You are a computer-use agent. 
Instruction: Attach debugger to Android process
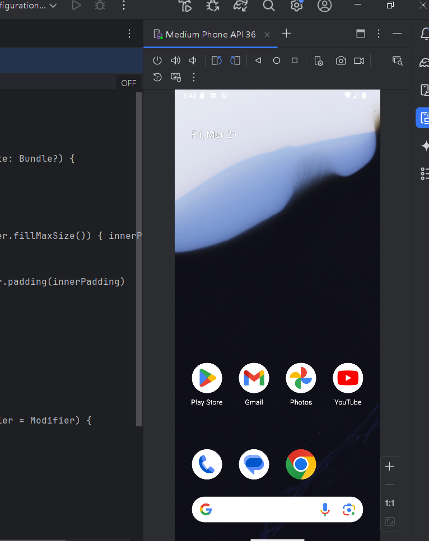213,6
